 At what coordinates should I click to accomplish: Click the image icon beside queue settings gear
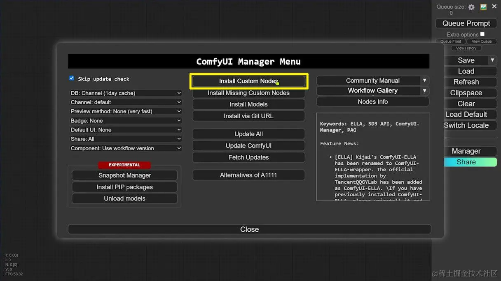[x=484, y=7]
